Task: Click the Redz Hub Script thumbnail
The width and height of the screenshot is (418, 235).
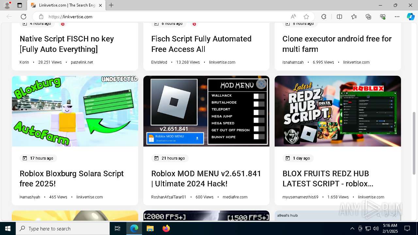Action: coord(338,111)
